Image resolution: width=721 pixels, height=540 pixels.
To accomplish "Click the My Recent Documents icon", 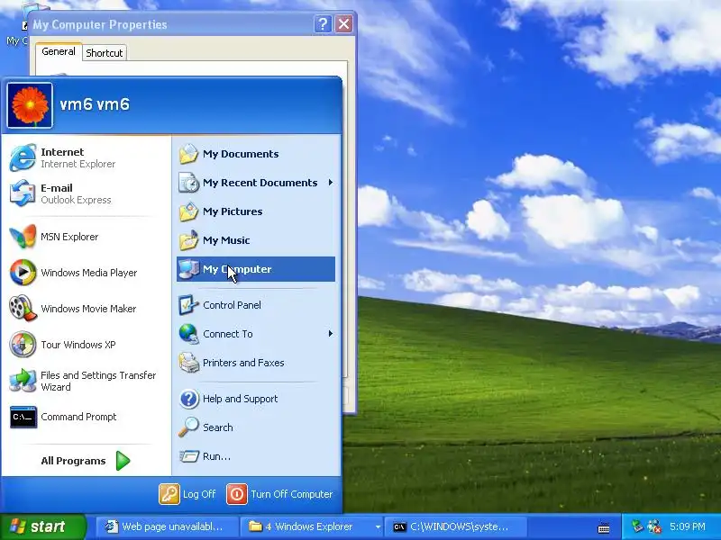I will pos(188,183).
